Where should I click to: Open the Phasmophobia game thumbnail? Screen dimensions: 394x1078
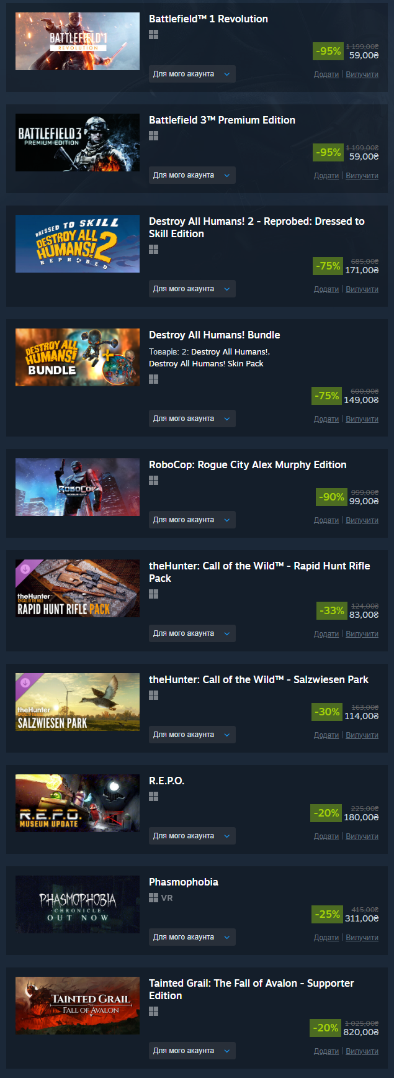point(78,904)
